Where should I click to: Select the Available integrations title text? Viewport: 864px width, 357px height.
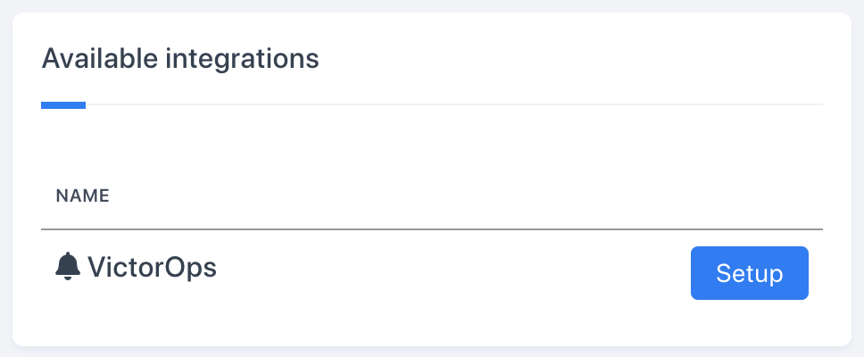(x=180, y=59)
